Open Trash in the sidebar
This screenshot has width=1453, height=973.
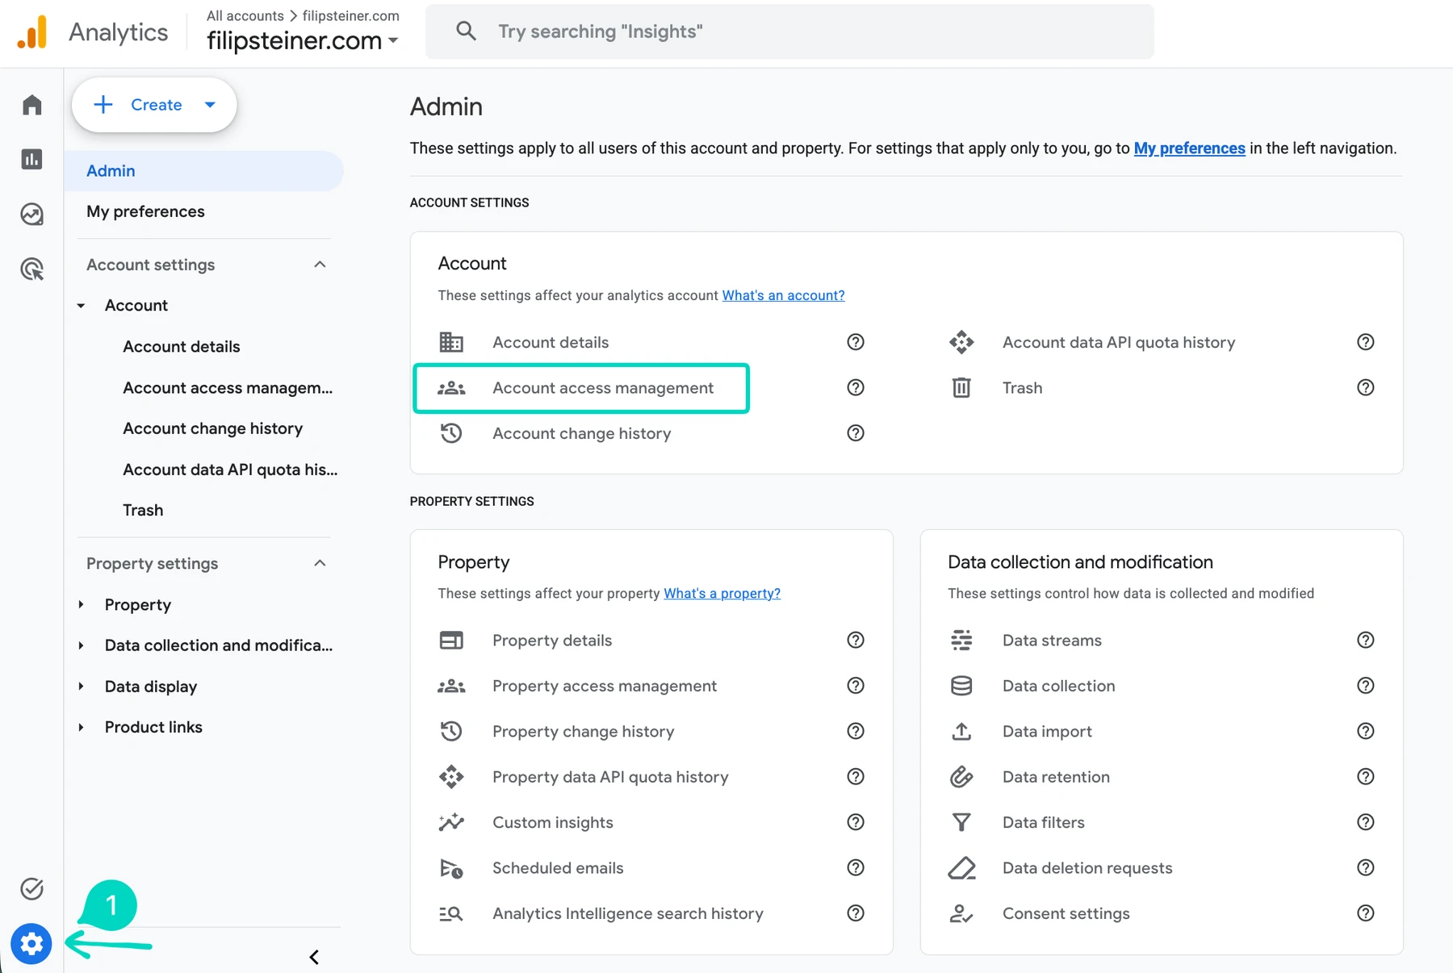click(x=143, y=510)
